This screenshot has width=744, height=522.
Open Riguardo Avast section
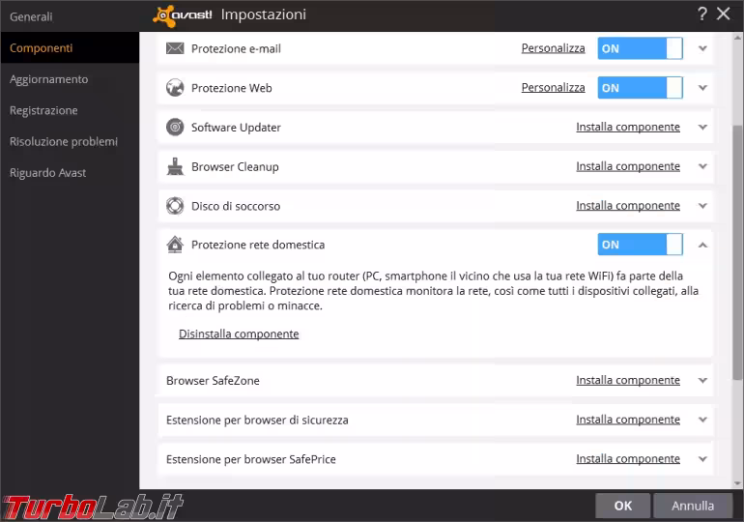[x=70, y=173]
